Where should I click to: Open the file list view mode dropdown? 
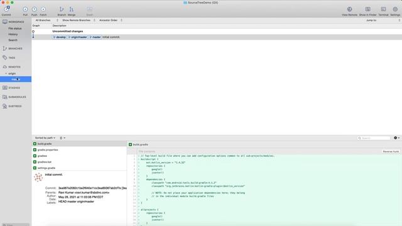63,138
